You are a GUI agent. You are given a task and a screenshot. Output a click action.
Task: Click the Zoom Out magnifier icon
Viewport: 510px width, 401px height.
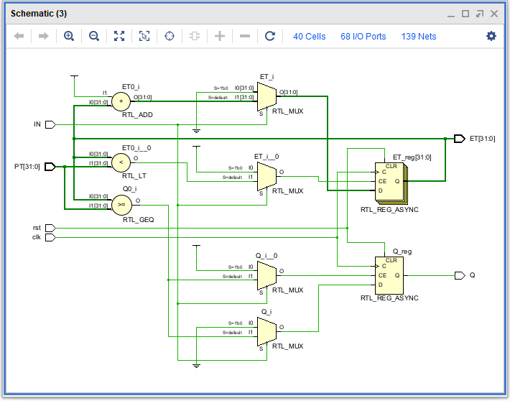(x=93, y=36)
